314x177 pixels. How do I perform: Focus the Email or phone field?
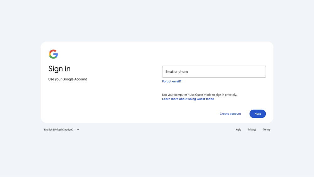tap(214, 71)
